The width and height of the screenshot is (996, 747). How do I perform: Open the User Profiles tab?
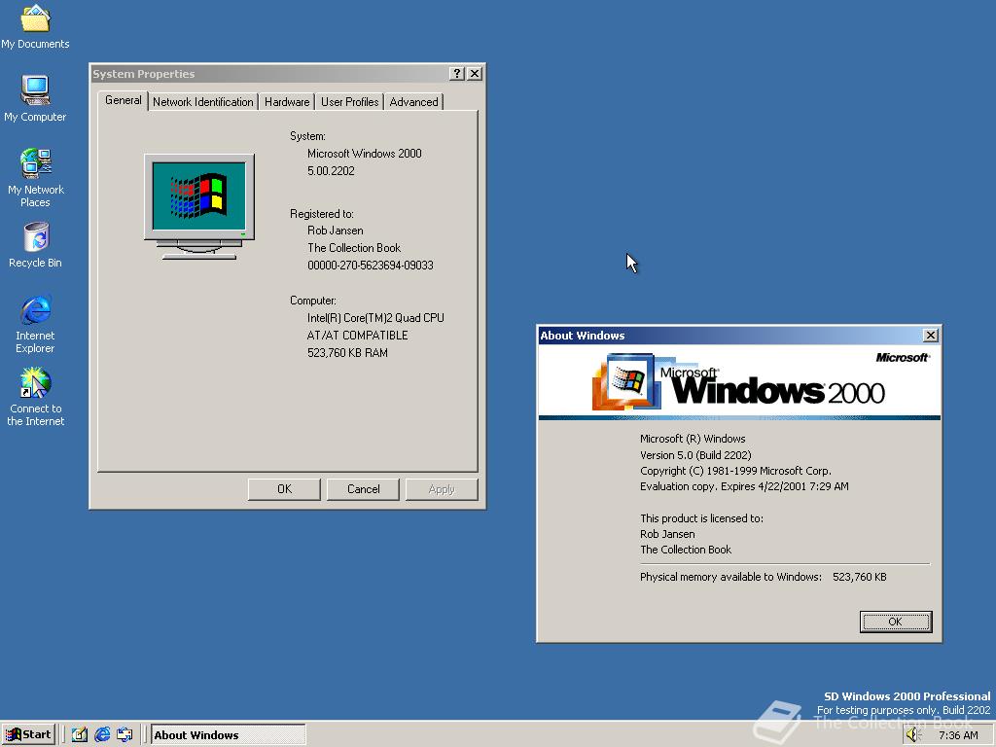[x=349, y=101]
